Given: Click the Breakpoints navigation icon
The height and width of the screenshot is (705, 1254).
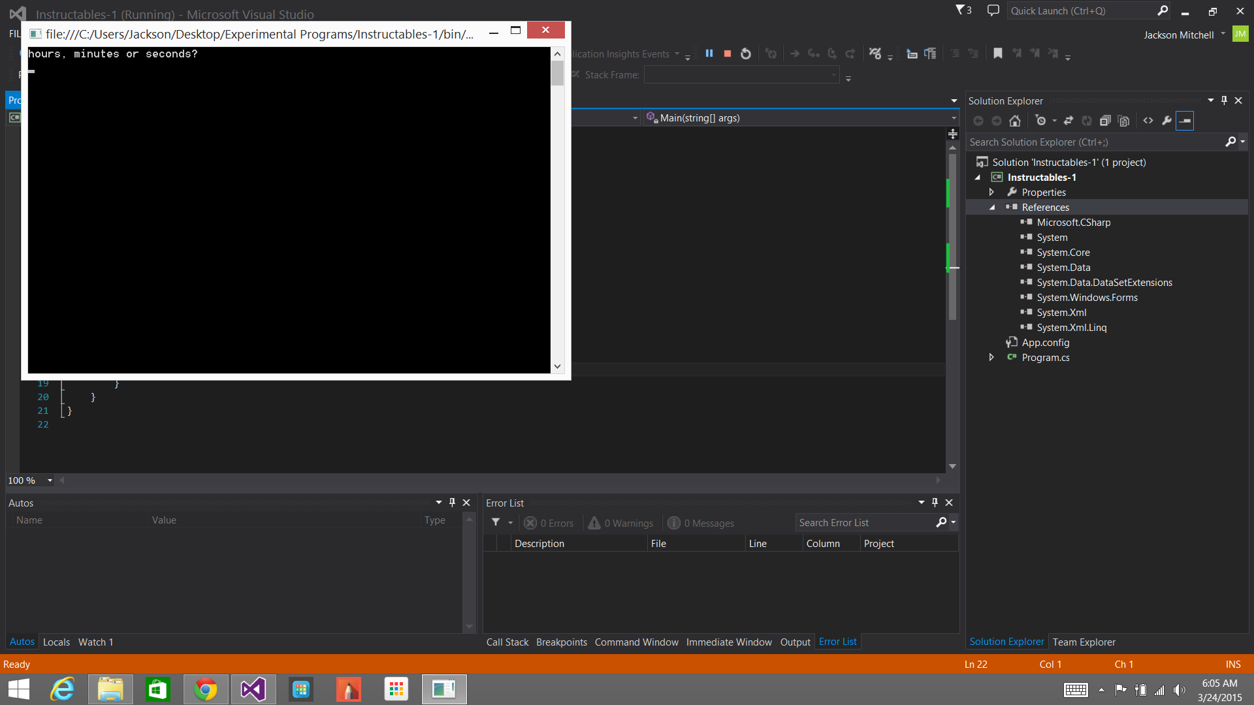Looking at the screenshot, I should [x=559, y=641].
